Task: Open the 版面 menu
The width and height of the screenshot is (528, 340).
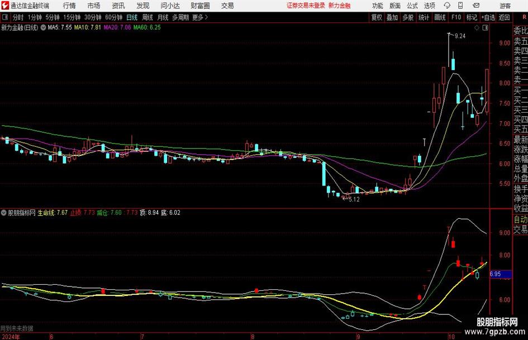Action: [395, 6]
